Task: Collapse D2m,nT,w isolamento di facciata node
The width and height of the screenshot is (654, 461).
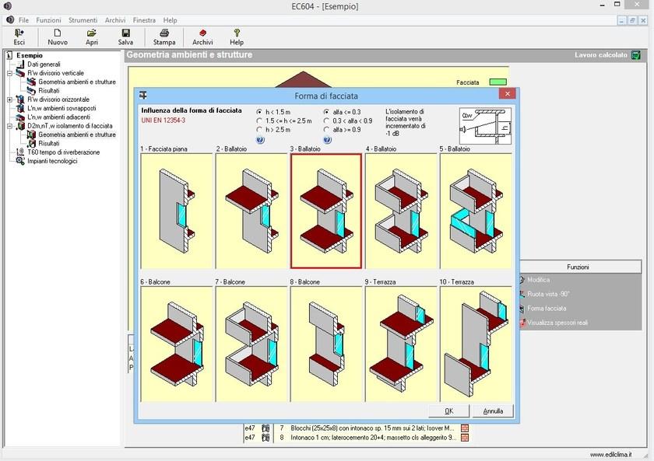Action: pyautogui.click(x=9, y=126)
